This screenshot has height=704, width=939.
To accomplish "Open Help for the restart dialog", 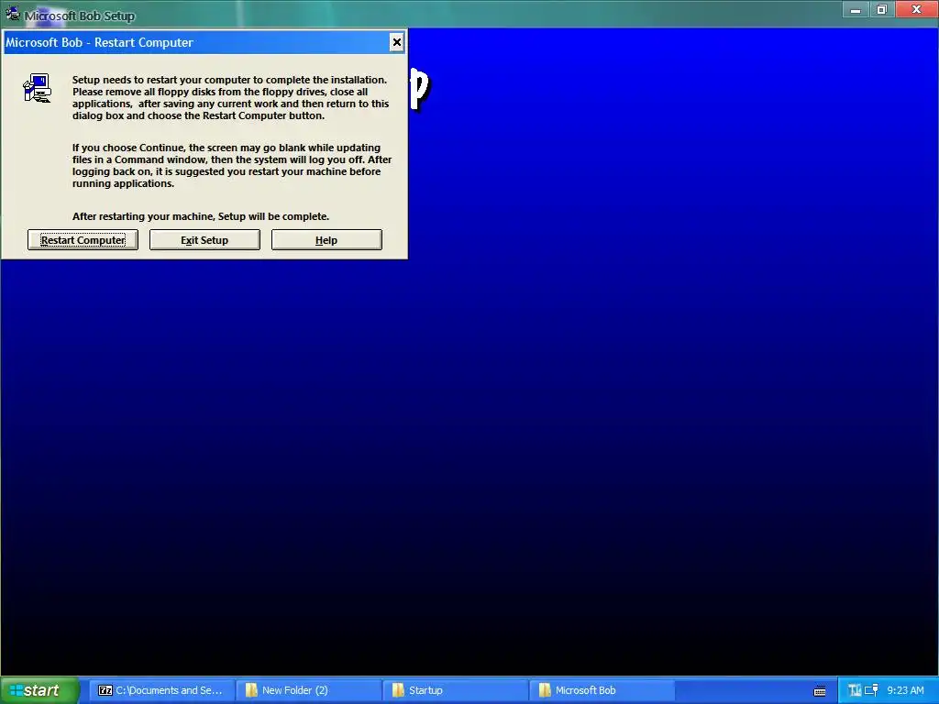I will coord(326,240).
